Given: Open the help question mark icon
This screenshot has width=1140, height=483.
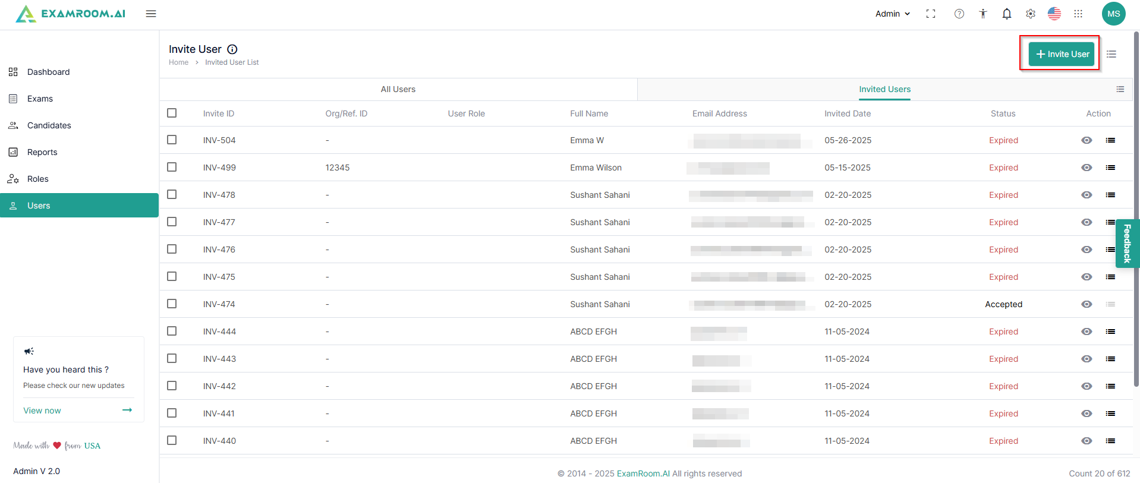Looking at the screenshot, I should 959,14.
